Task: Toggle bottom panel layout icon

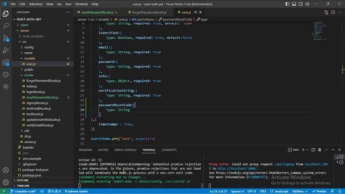Action: 294,4
